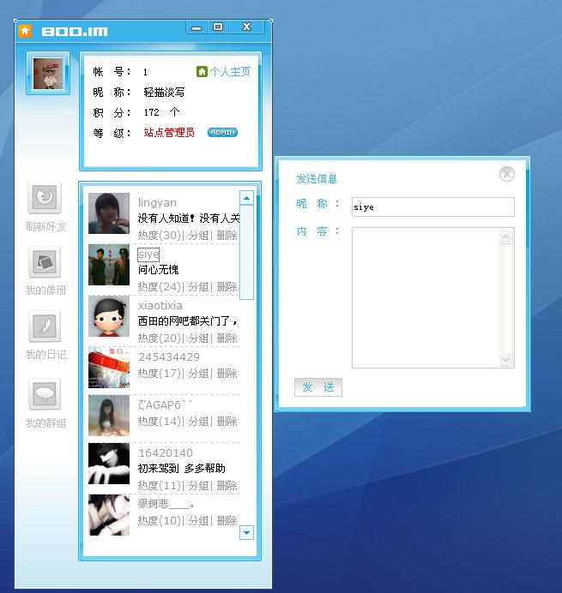Click 热度(30) popularity text for lingyan
Screen dimensions: 562x593
pos(160,236)
